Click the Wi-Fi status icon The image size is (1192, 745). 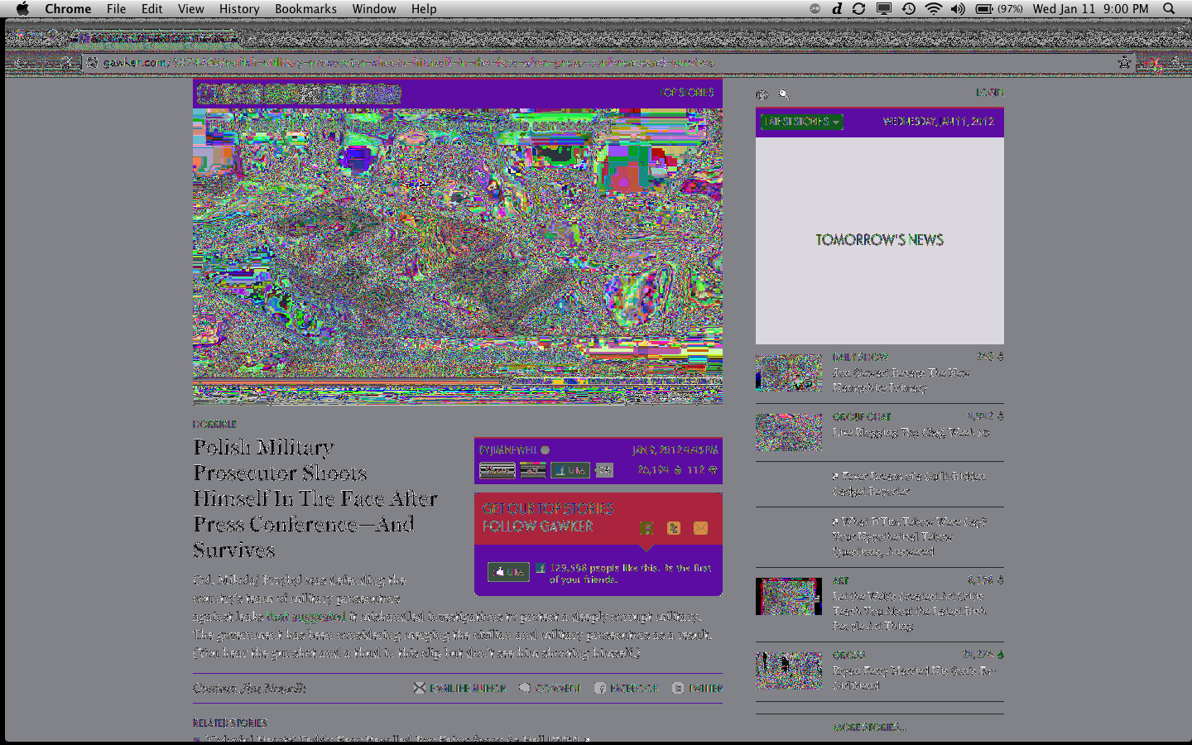[x=933, y=8]
